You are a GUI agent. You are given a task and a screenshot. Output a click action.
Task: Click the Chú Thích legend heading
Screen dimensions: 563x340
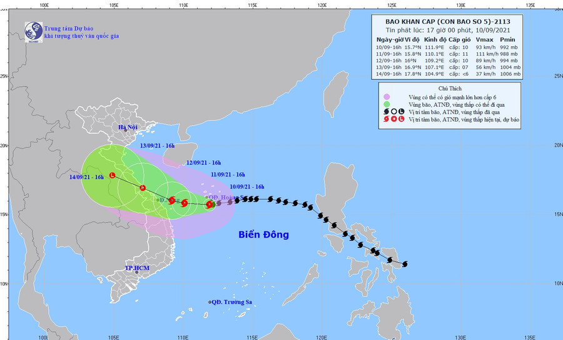tap(450, 89)
